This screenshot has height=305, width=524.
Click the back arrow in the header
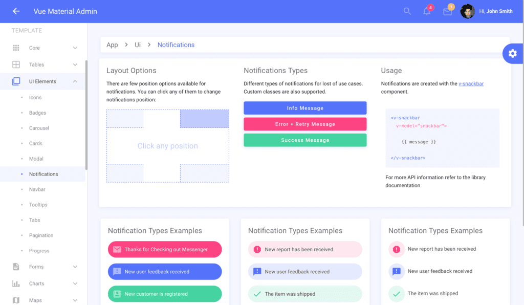[x=16, y=11]
